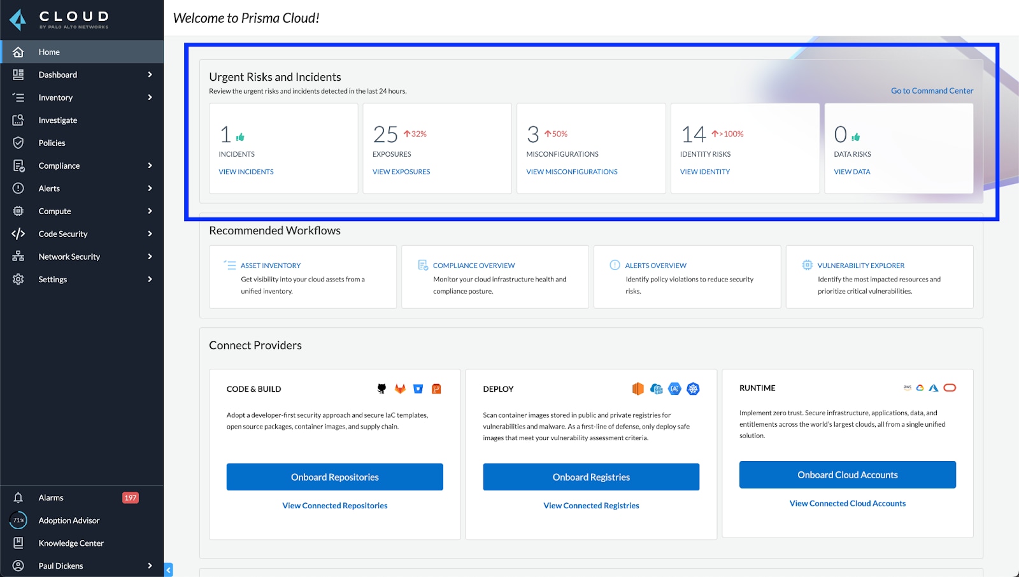This screenshot has height=577, width=1019.
Task: Open the View Identity link
Action: click(705, 172)
